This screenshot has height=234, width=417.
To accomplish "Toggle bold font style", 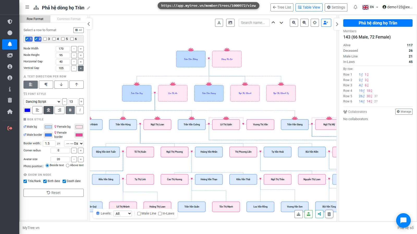I will [70, 110].
